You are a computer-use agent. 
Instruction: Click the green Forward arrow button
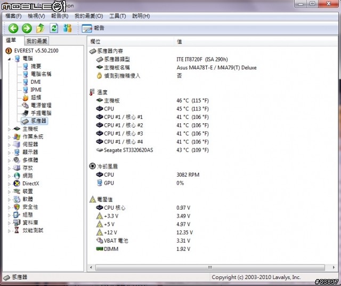coord(27,28)
